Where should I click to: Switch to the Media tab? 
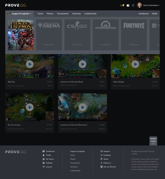click(154, 14)
